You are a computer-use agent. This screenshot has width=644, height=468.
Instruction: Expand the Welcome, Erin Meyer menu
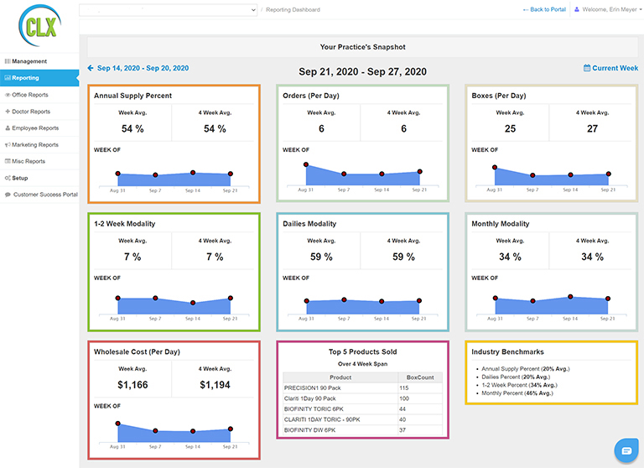[x=610, y=9]
